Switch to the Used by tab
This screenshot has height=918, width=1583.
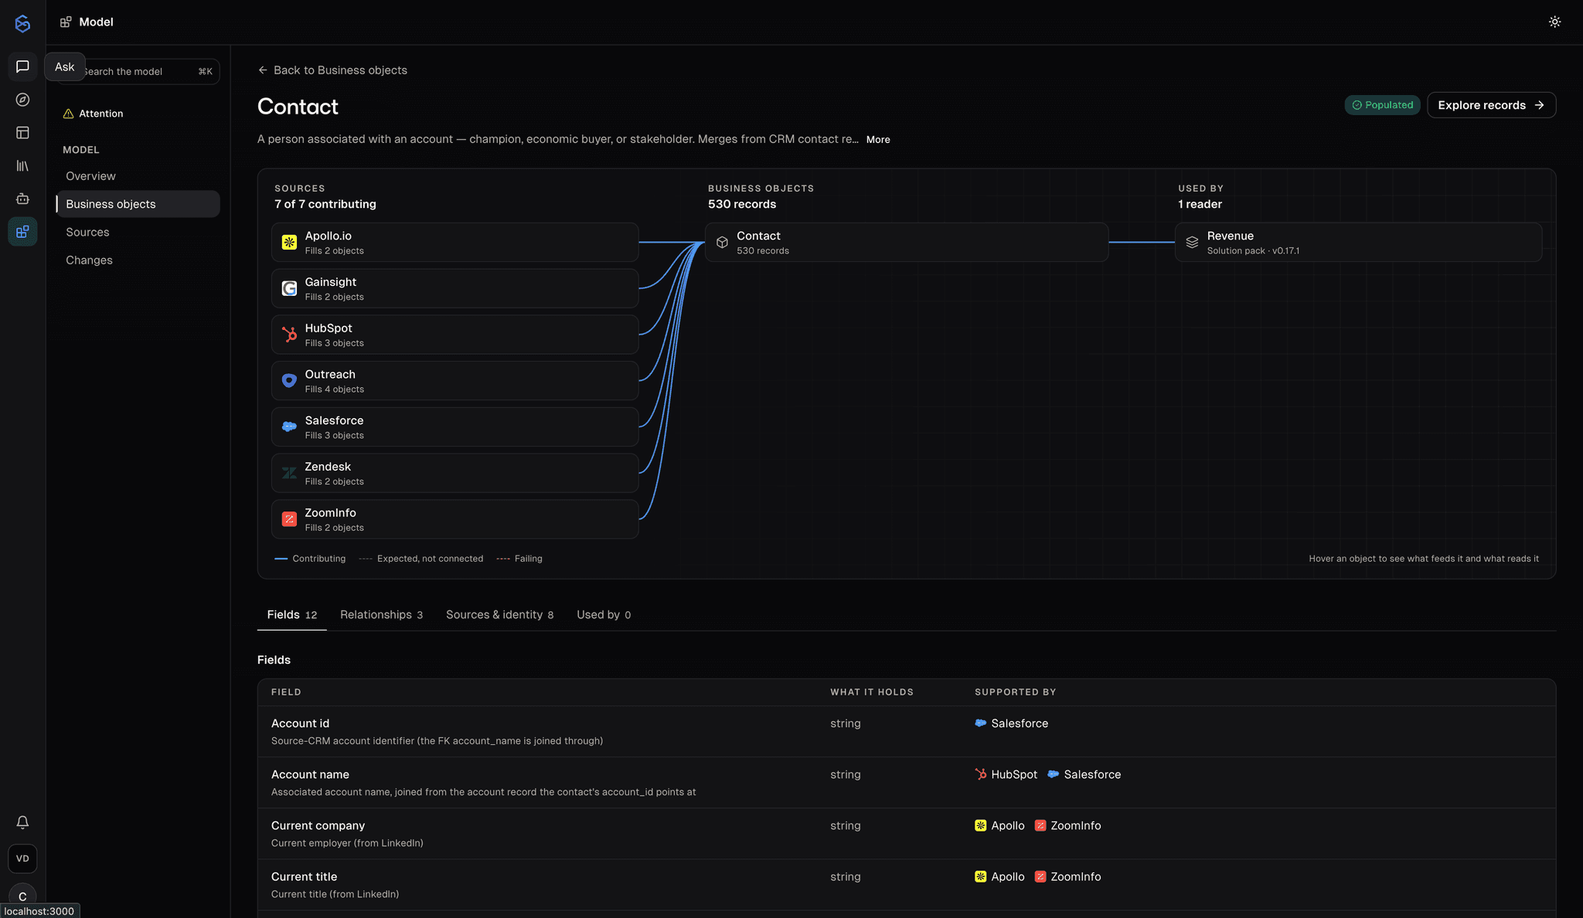(x=604, y=615)
